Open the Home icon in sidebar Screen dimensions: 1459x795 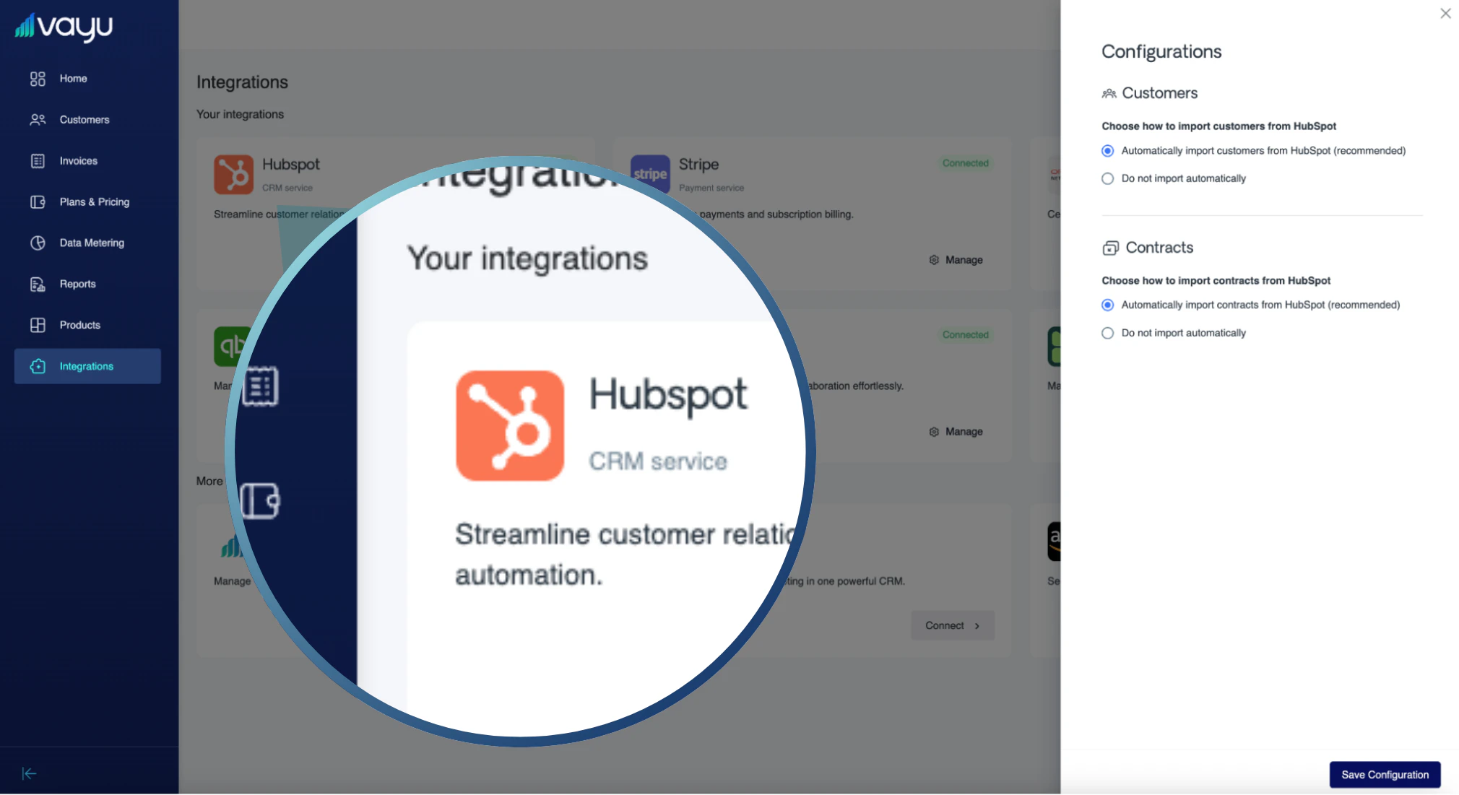point(38,79)
